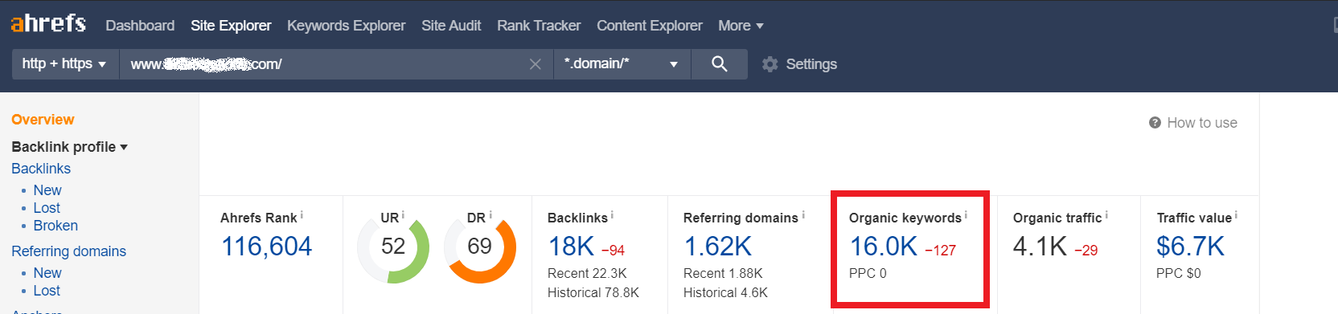
Task: Click the UR info icon
Action: (403, 214)
